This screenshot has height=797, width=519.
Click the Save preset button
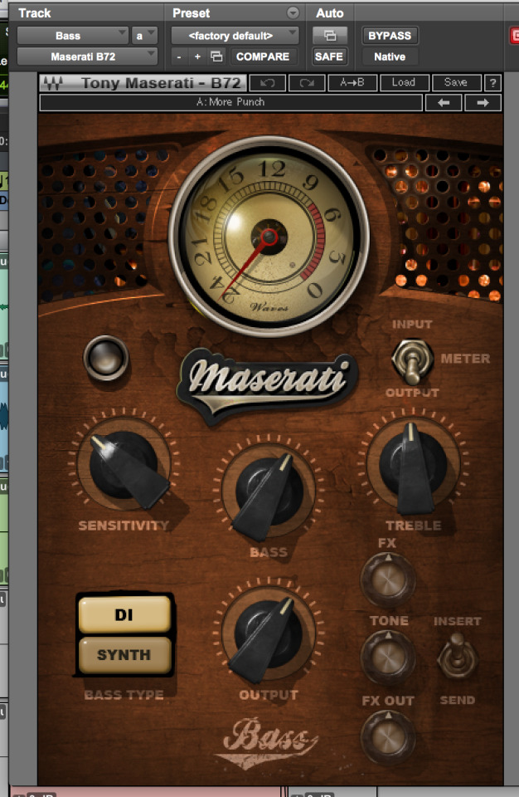click(456, 82)
